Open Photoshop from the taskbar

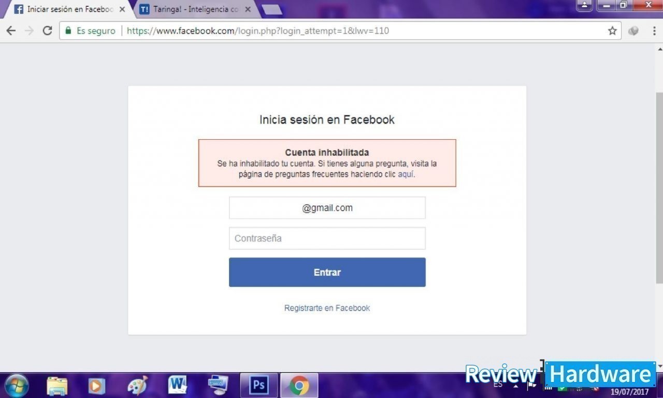(x=258, y=386)
